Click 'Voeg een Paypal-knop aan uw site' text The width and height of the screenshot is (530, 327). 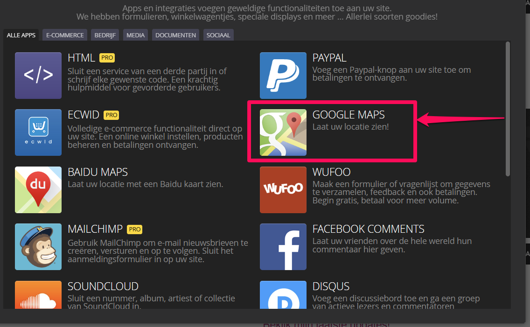(391, 74)
